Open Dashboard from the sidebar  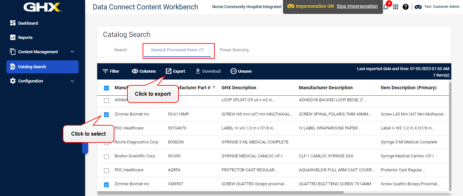coord(28,23)
